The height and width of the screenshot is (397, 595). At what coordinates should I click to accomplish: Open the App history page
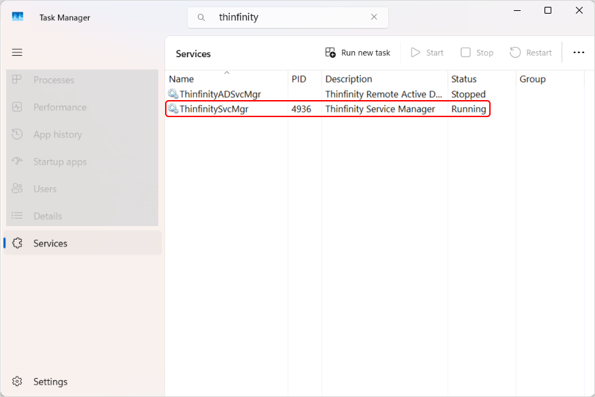pyautogui.click(x=83, y=134)
